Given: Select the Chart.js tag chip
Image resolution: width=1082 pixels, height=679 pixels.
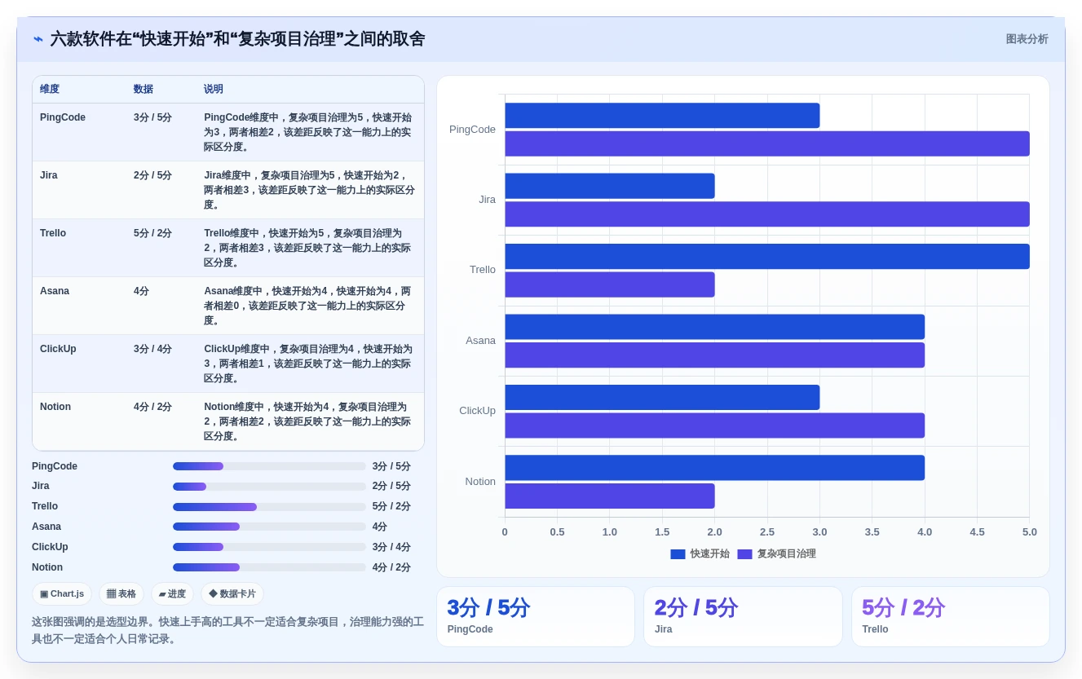Looking at the screenshot, I should (x=62, y=593).
